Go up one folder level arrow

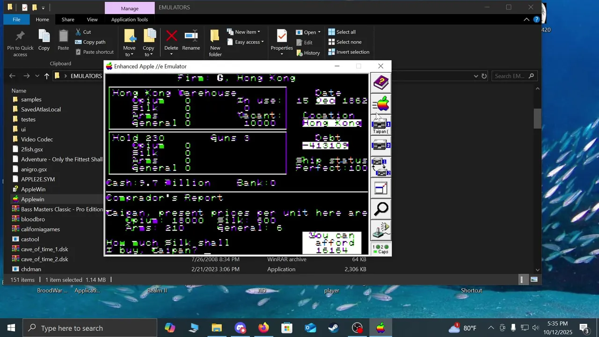(x=47, y=76)
